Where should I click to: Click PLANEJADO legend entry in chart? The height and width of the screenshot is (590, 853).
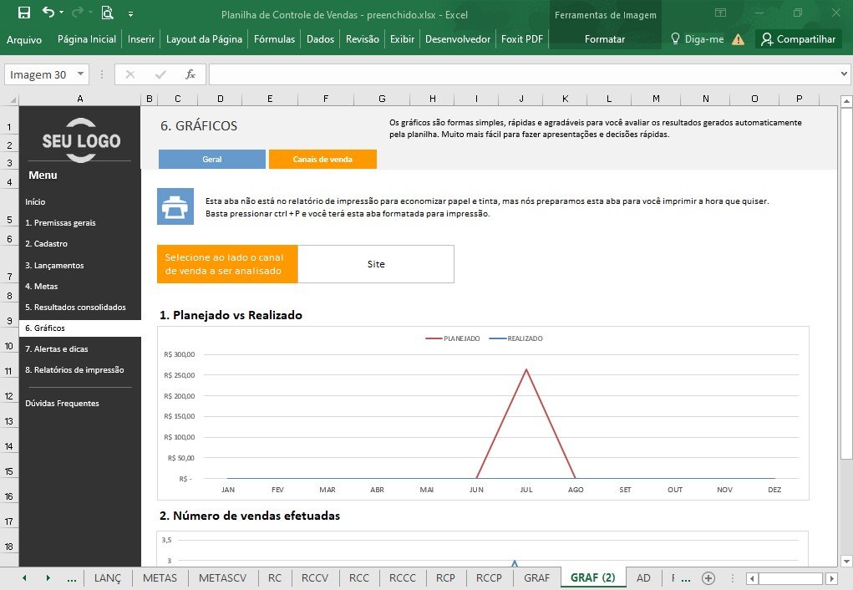(453, 338)
